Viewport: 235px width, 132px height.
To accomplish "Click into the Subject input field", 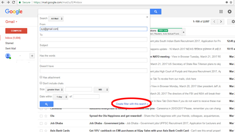I will tap(94, 50).
